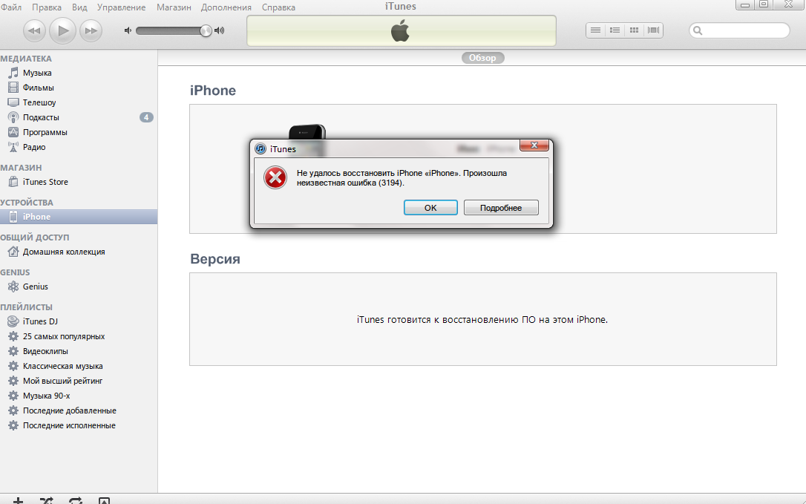Click the iTunes logo in the dialog title
The height and width of the screenshot is (504, 806).
coord(261,148)
